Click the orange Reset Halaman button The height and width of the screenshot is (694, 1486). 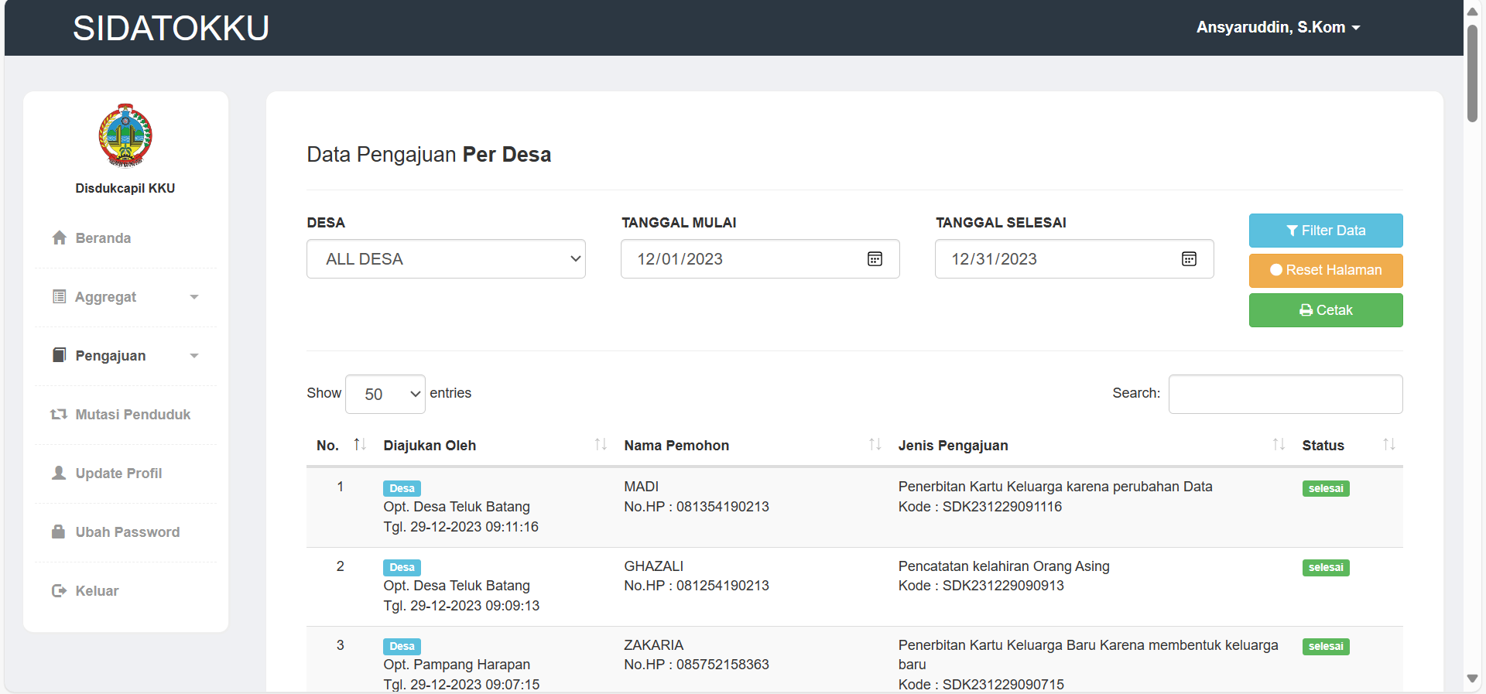[x=1325, y=271]
